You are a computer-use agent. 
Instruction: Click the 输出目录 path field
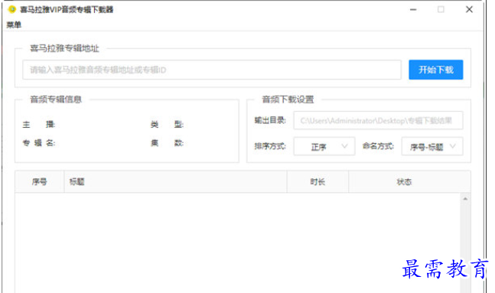click(378, 120)
